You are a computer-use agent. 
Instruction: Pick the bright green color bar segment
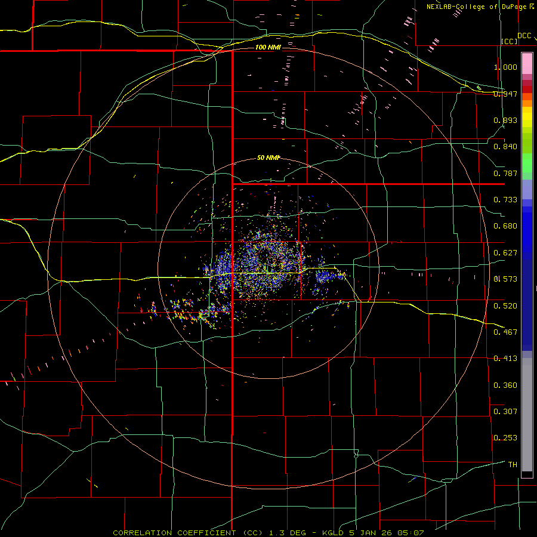click(x=527, y=163)
